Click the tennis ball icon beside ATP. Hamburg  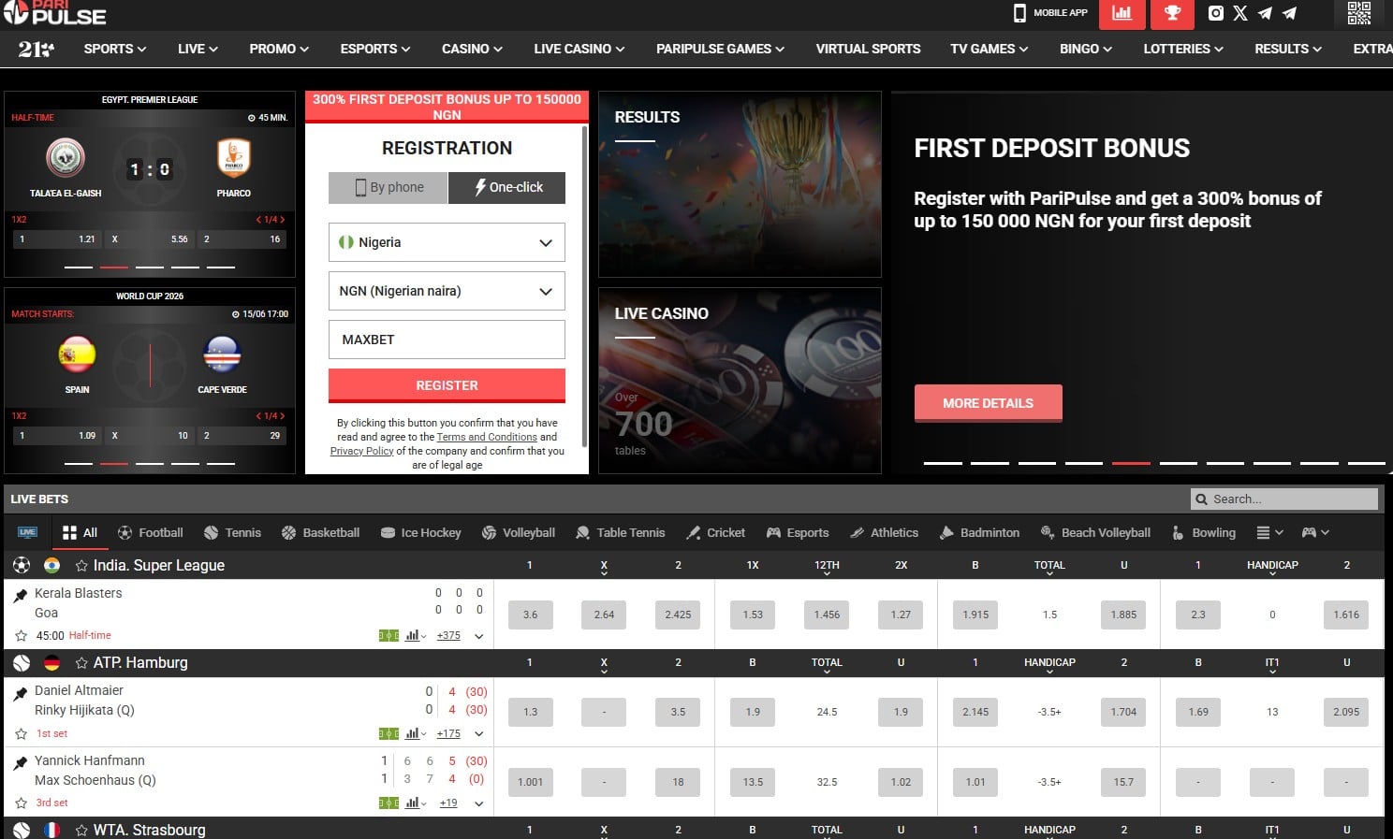(x=22, y=662)
